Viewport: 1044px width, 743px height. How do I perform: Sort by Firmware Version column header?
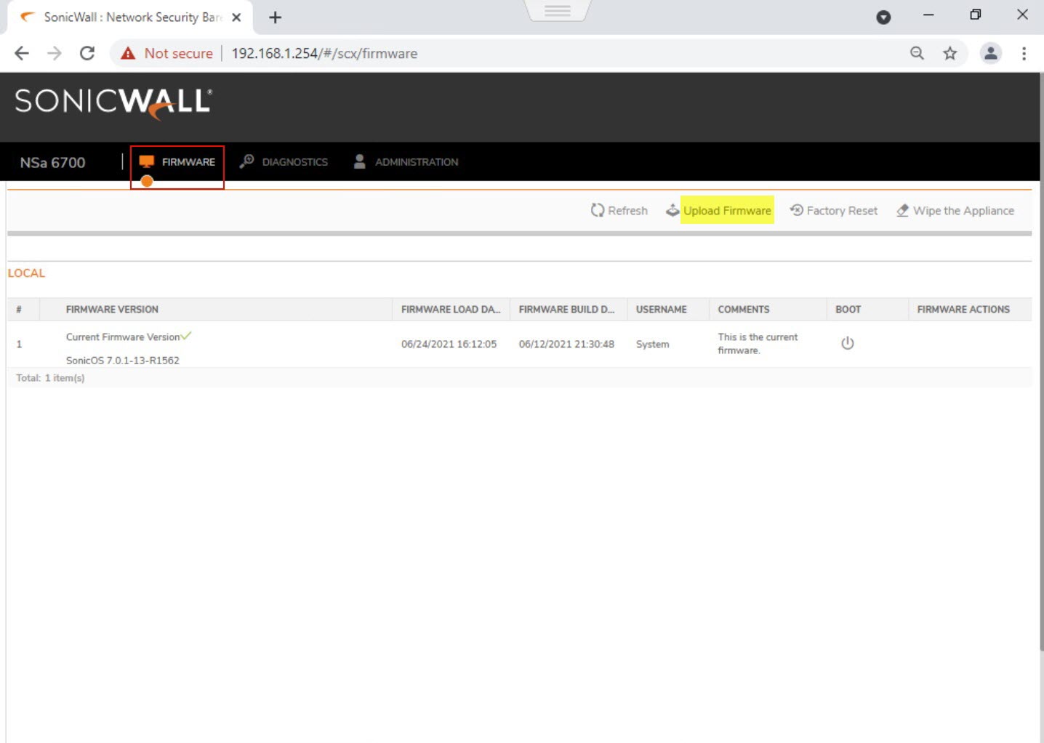click(112, 309)
